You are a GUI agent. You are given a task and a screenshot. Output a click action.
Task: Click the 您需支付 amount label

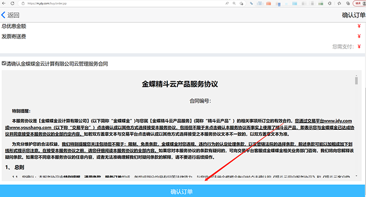pos(343,47)
